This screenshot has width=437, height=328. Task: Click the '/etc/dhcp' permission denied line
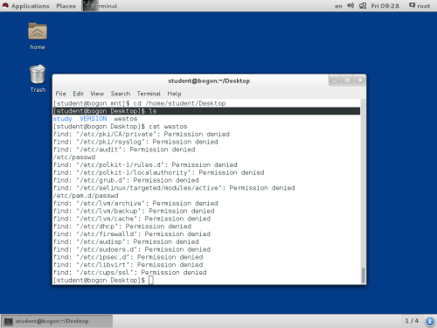(x=122, y=227)
